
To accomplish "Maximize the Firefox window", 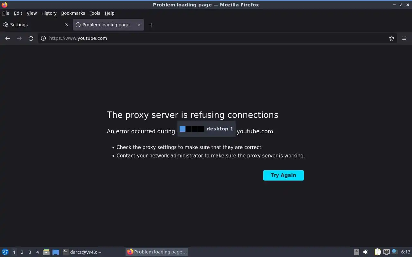I will pos(401,5).
